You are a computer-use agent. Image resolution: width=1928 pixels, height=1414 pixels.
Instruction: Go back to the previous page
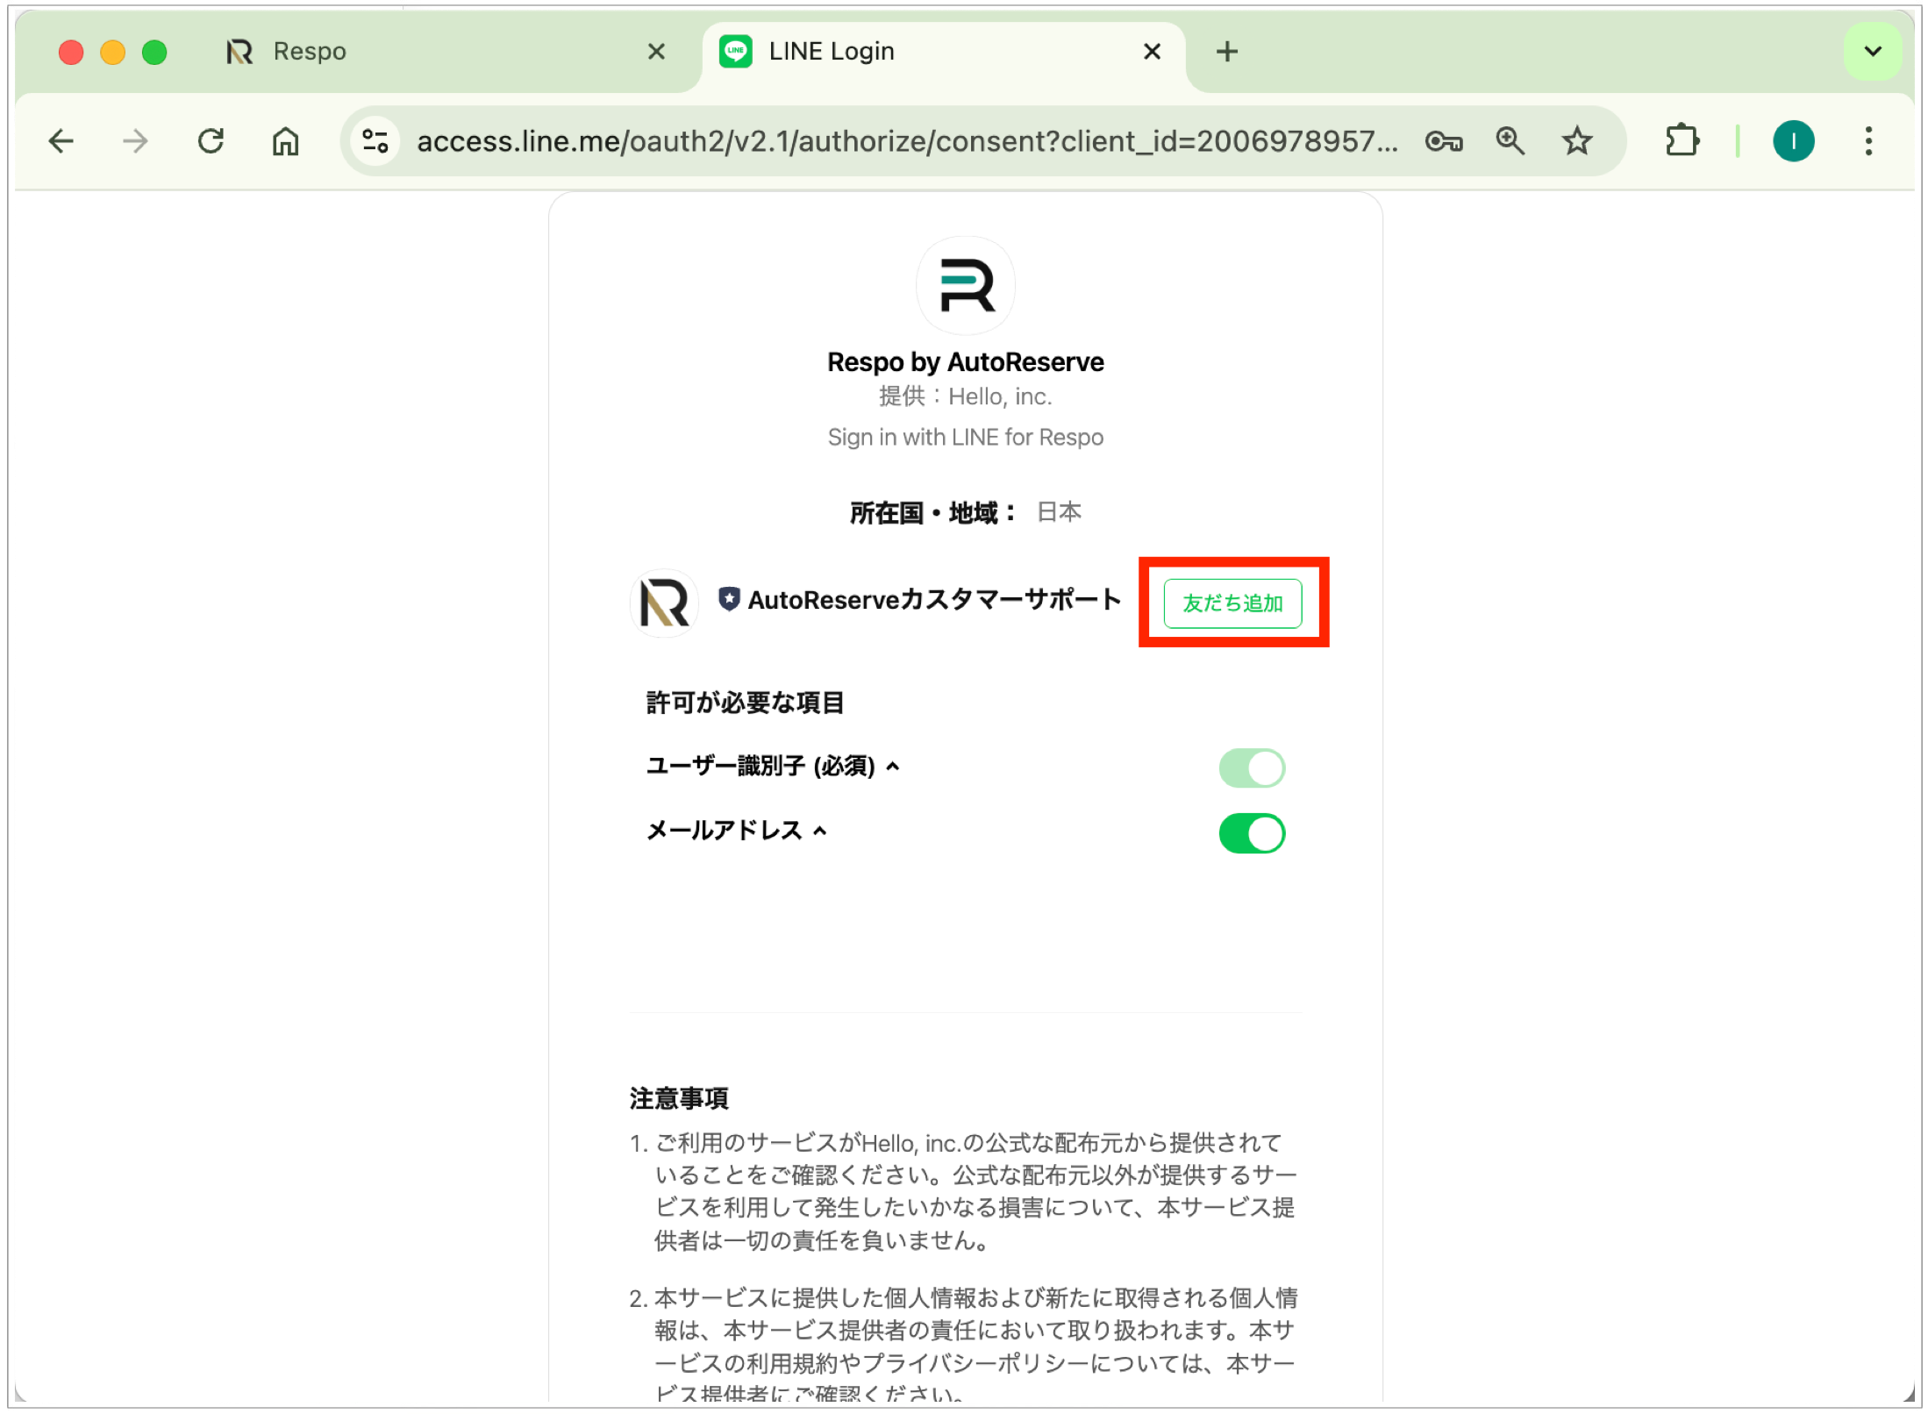[61, 141]
